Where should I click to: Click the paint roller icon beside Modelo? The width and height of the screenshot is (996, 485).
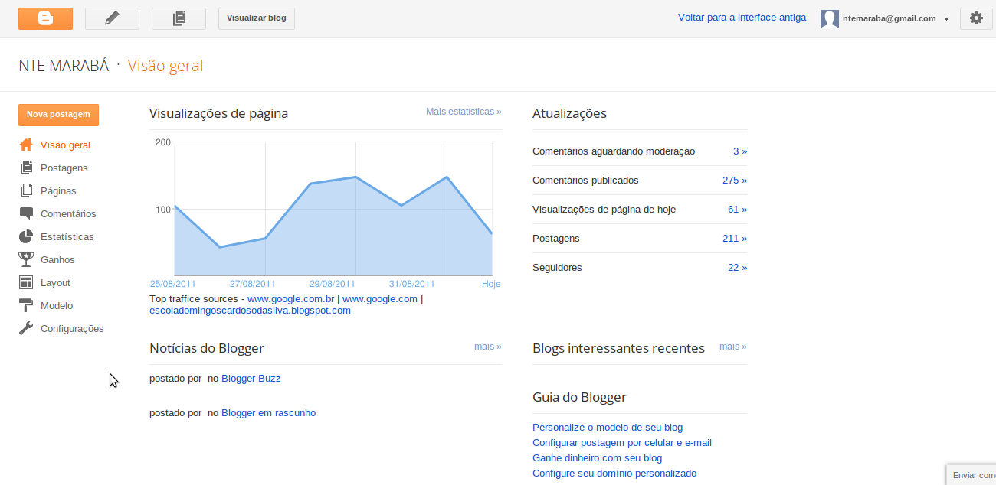(x=26, y=305)
